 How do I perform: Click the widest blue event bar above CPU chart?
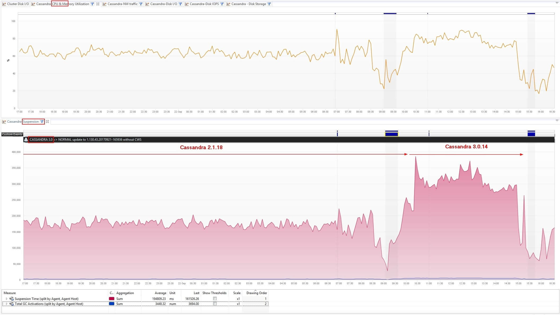[390, 13]
